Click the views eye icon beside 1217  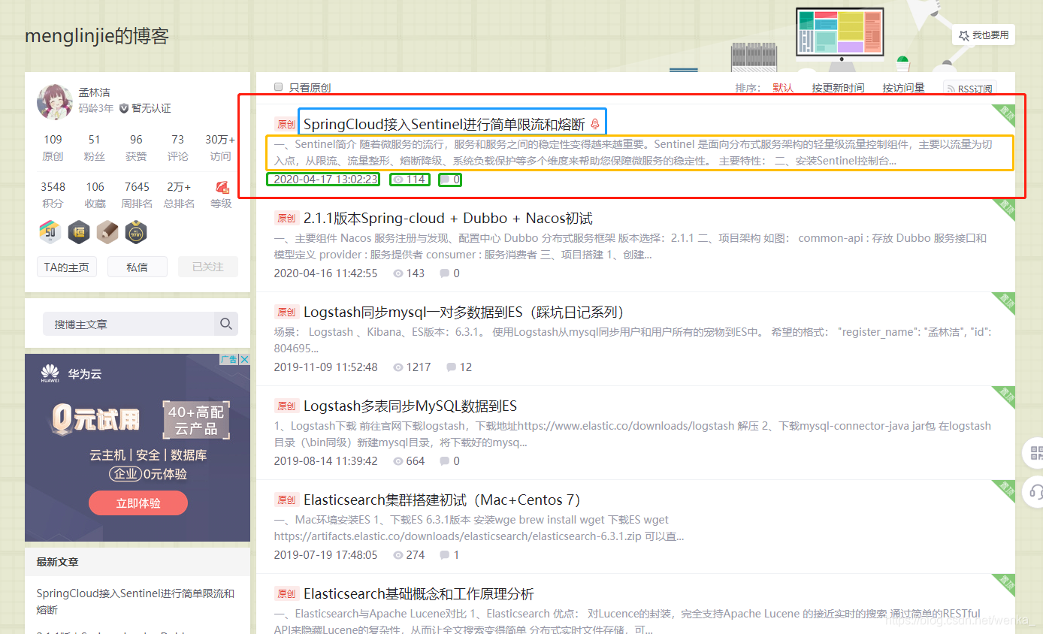point(398,367)
